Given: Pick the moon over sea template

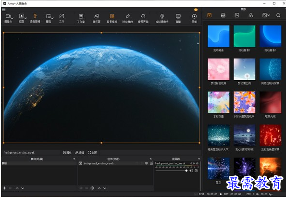Looking at the screenshot, I should pos(244,135).
